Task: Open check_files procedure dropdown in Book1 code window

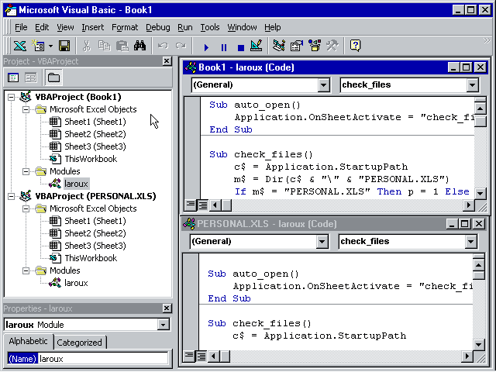Action: tap(472, 85)
